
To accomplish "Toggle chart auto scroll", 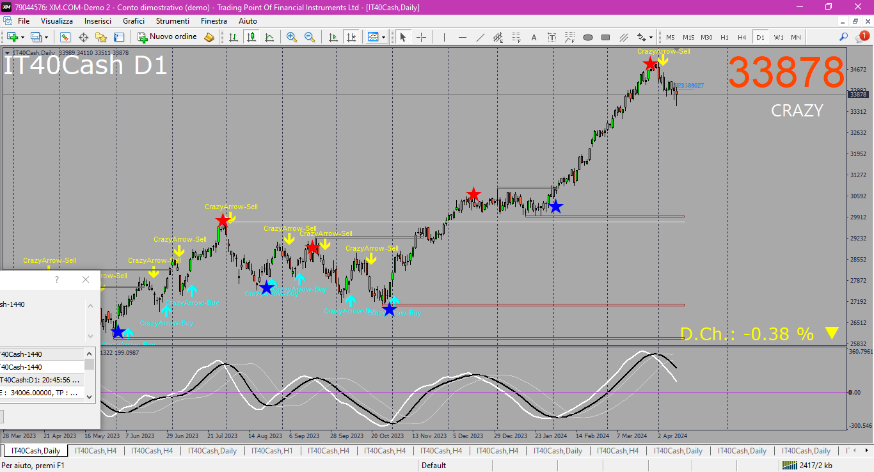I will (x=333, y=37).
